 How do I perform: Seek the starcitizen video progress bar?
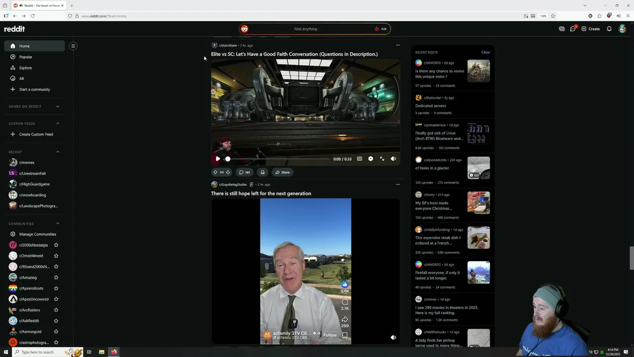point(278,159)
